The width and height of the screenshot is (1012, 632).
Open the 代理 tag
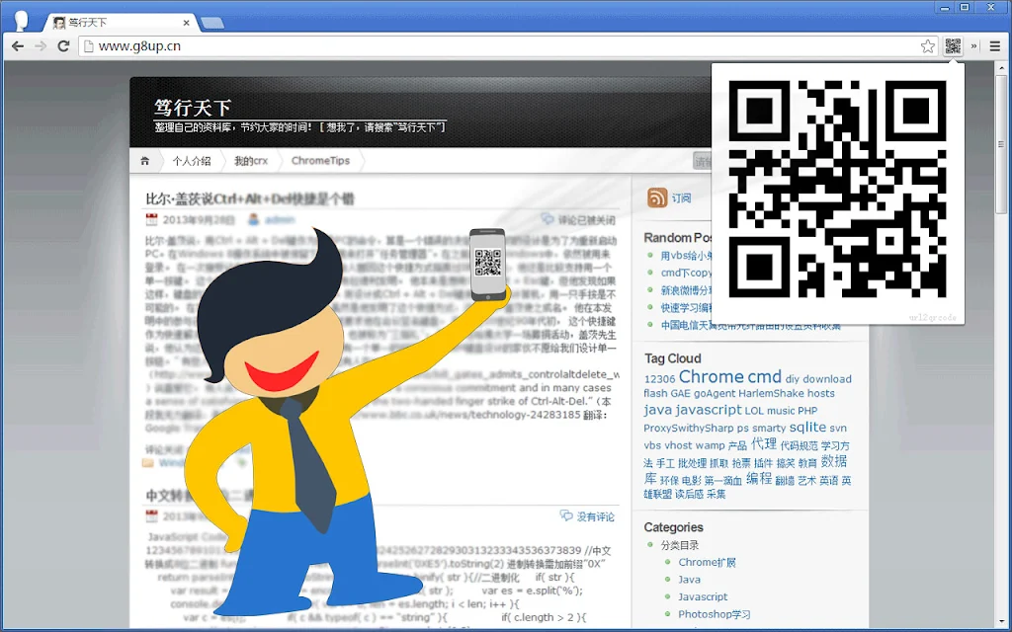[x=764, y=443]
